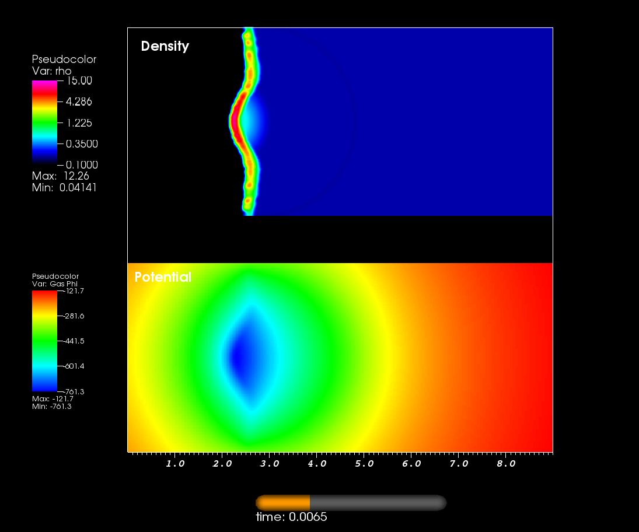Image resolution: width=639 pixels, height=532 pixels.
Task: Click the rho density color legend bar
Action: [x=44, y=123]
